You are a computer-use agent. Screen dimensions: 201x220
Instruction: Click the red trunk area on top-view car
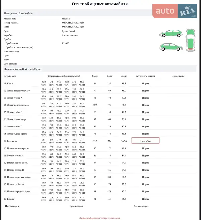[x=191, y=49]
